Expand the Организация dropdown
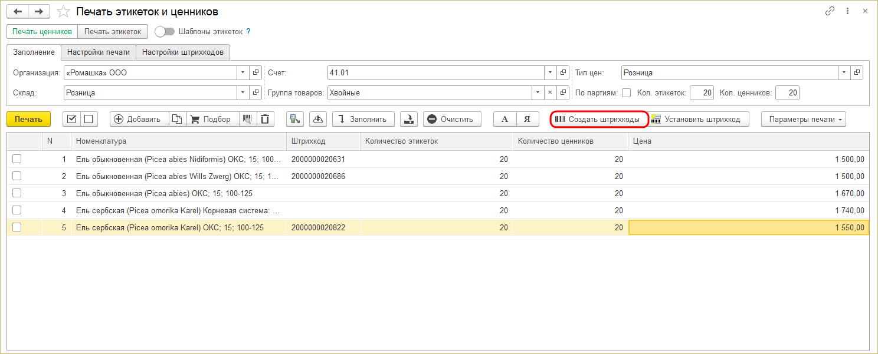The height and width of the screenshot is (354, 878). (243, 73)
